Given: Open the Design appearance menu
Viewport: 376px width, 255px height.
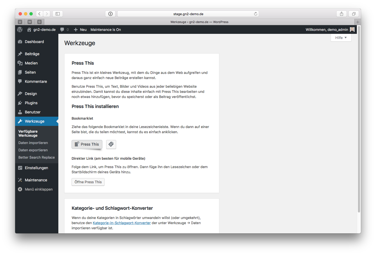Looking at the screenshot, I should click(x=37, y=94).
